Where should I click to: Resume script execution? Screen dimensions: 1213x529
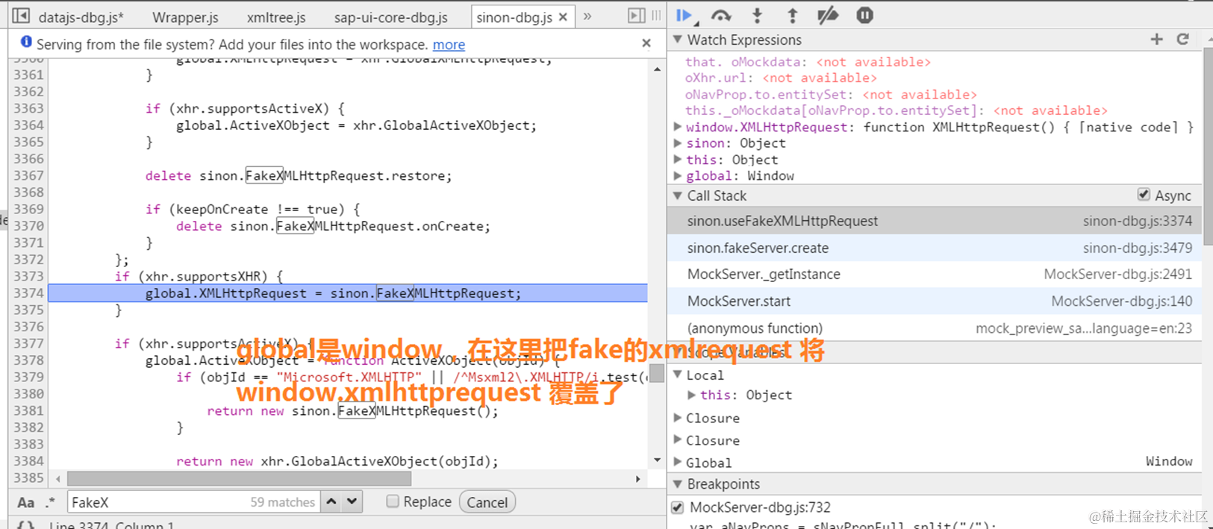click(x=684, y=16)
